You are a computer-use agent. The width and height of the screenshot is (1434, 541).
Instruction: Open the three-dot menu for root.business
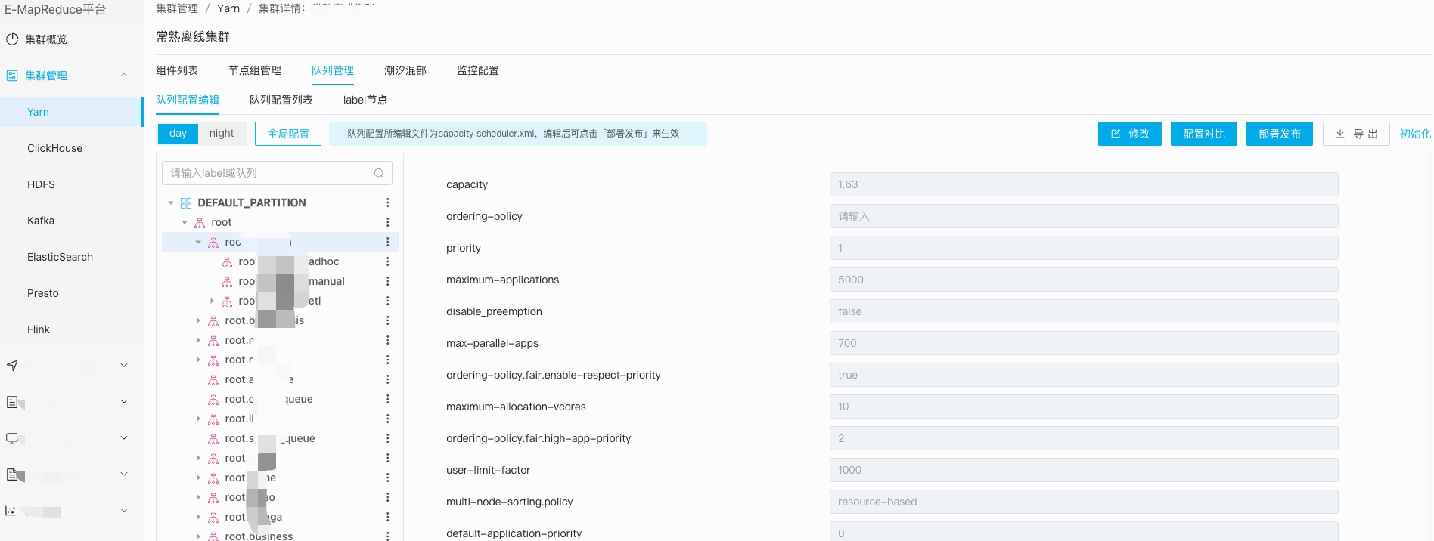tap(387, 536)
